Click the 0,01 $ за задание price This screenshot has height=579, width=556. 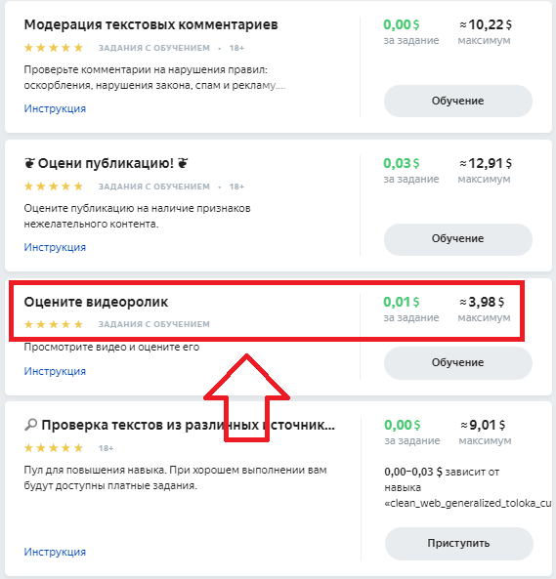[410, 310]
